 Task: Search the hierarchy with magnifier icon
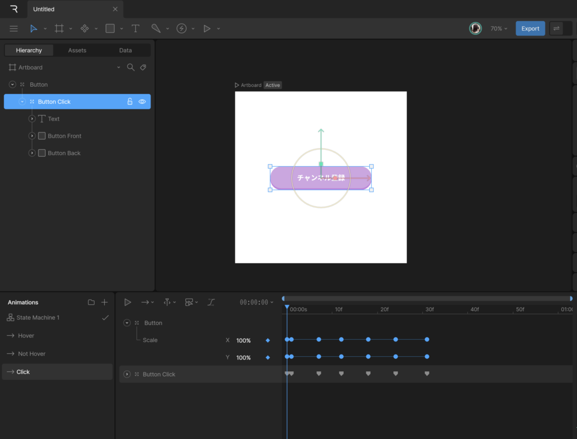pyautogui.click(x=131, y=68)
